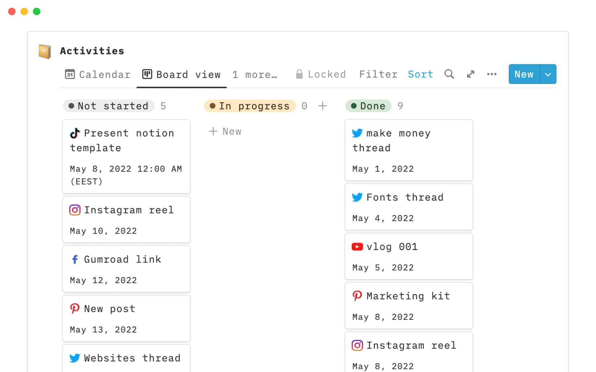
Task: Click the green Done status tag
Action: (368, 106)
